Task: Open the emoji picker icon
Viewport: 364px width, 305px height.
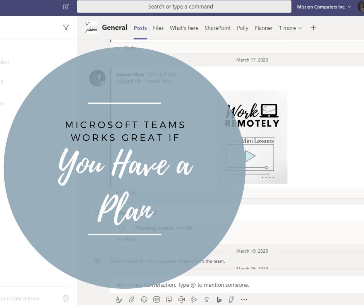Action: click(x=144, y=300)
